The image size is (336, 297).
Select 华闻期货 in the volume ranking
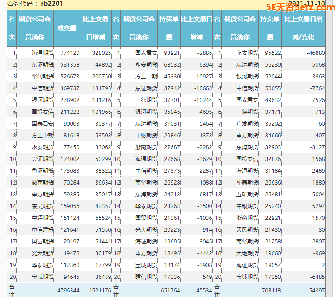click(x=43, y=76)
